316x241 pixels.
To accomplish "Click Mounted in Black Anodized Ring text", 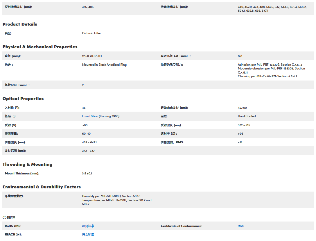I will (104, 65).
